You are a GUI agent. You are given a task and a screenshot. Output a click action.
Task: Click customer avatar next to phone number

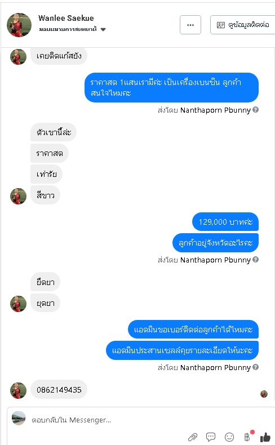click(x=18, y=390)
